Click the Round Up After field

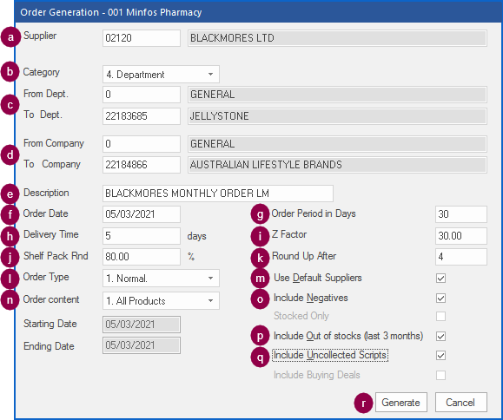(461, 257)
